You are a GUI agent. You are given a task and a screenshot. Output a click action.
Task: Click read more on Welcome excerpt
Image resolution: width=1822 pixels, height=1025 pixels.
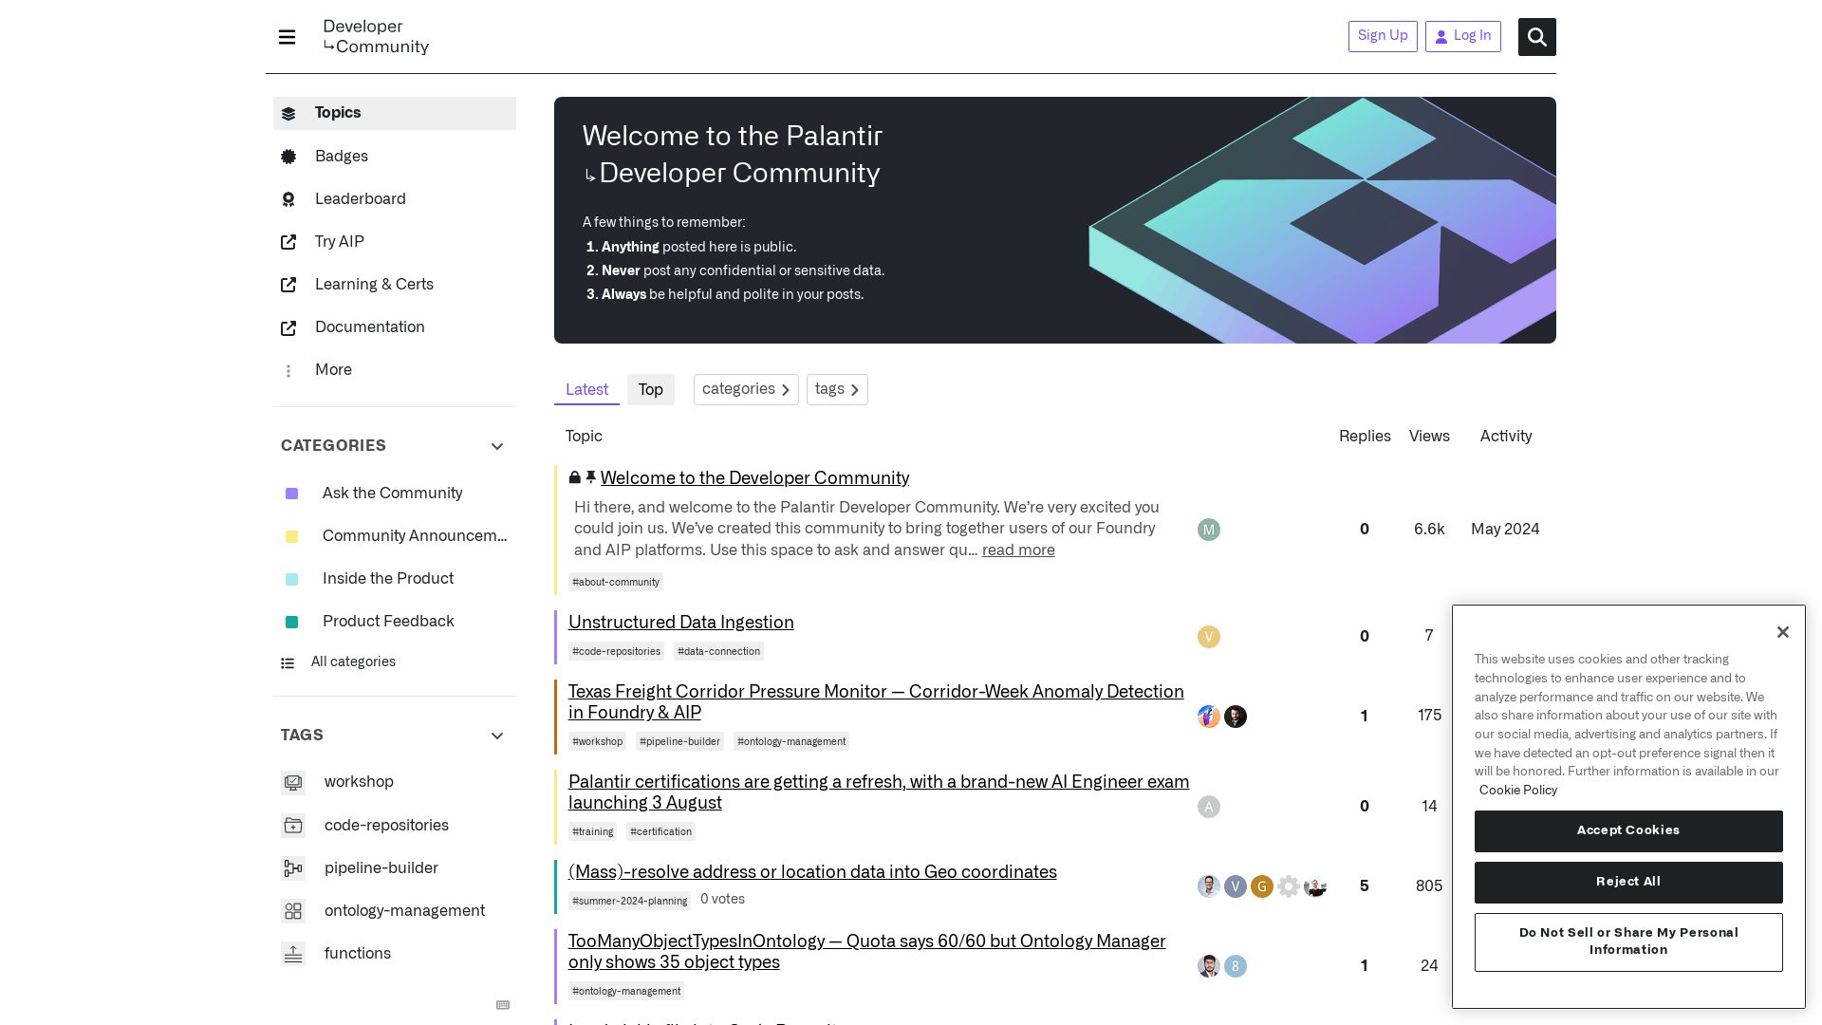(1018, 550)
